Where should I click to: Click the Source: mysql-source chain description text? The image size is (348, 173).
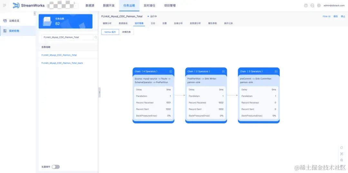click(153, 80)
